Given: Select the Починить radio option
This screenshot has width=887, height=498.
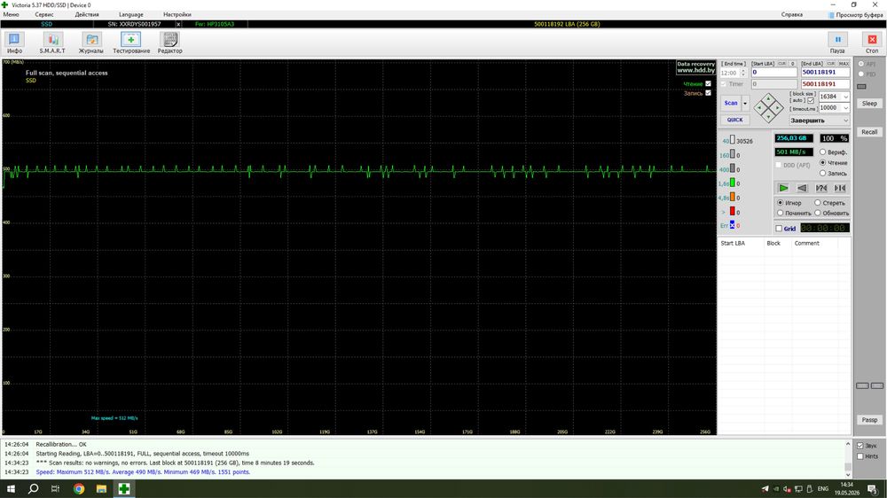Looking at the screenshot, I should tap(780, 213).
